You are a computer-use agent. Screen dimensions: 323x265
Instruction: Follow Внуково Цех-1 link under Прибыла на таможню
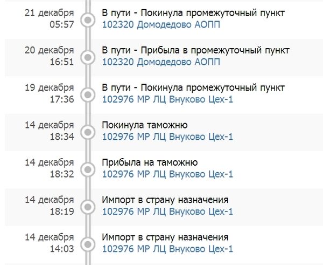click(x=167, y=174)
